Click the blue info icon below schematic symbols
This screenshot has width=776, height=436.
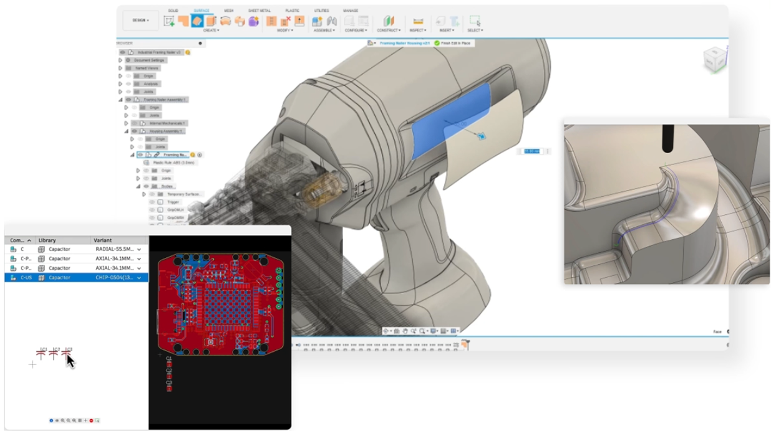pos(51,421)
